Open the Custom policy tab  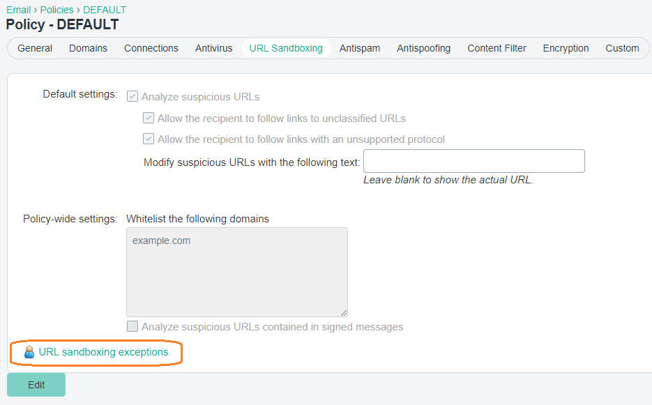coord(622,48)
